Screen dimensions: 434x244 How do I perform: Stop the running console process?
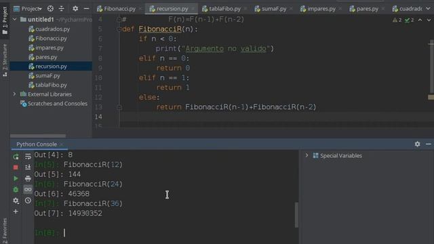pos(16,167)
